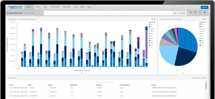The image size is (215, 99).
Task: Edit the Analyze Table panel with pencil icon
Action: [203, 78]
